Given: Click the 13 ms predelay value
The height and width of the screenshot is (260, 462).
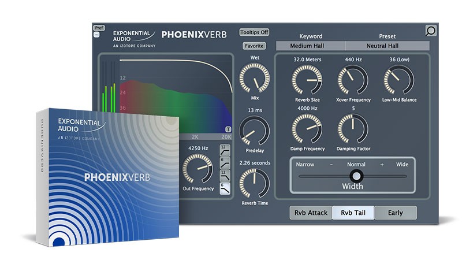Looking at the screenshot, I should click(x=255, y=110).
